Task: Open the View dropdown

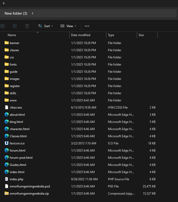Action: [x=68, y=26]
